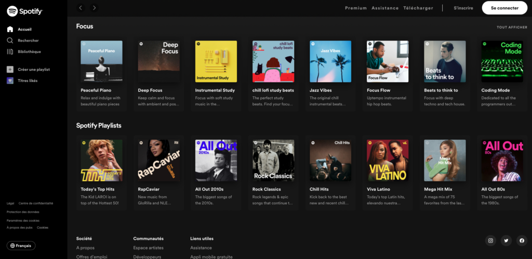Viewport: 532px width, 259px height.
Task: Open the All Out 2010s cover
Action: coord(216,161)
